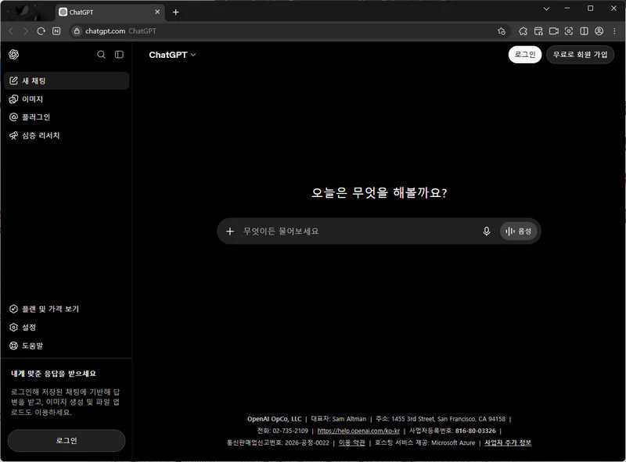This screenshot has width=626, height=462.
Task: Click the 816-80-03326 registration number
Action: [x=476, y=431]
